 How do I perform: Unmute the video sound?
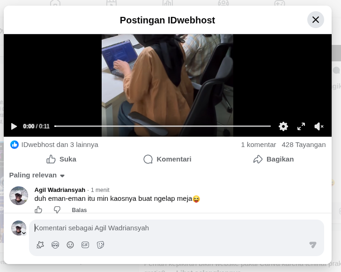[319, 126]
